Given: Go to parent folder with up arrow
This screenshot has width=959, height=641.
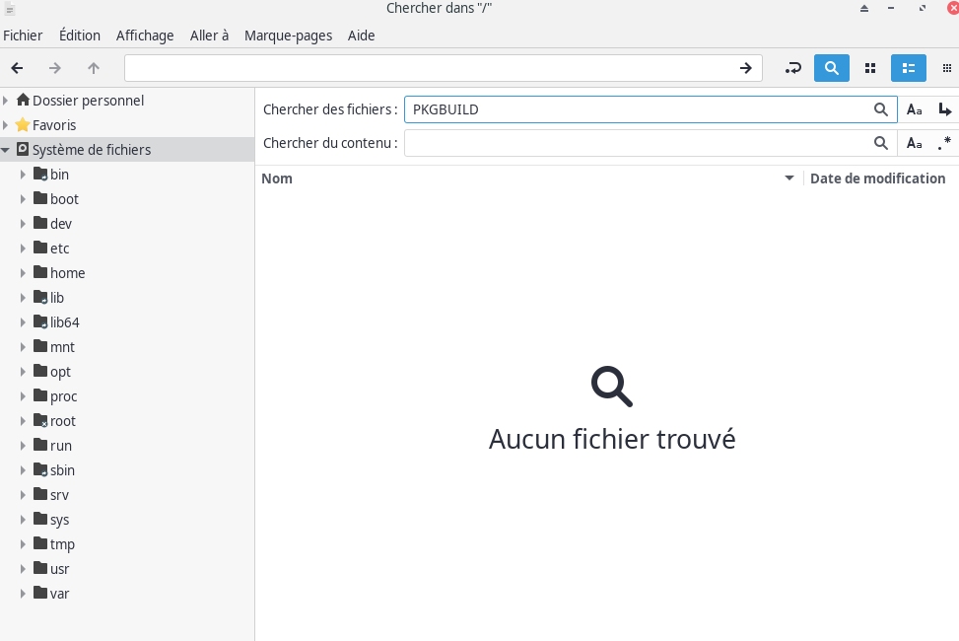Looking at the screenshot, I should [94, 68].
